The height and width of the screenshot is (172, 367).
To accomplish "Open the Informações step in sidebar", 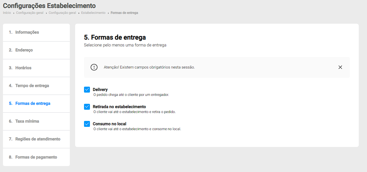I will pyautogui.click(x=27, y=32).
